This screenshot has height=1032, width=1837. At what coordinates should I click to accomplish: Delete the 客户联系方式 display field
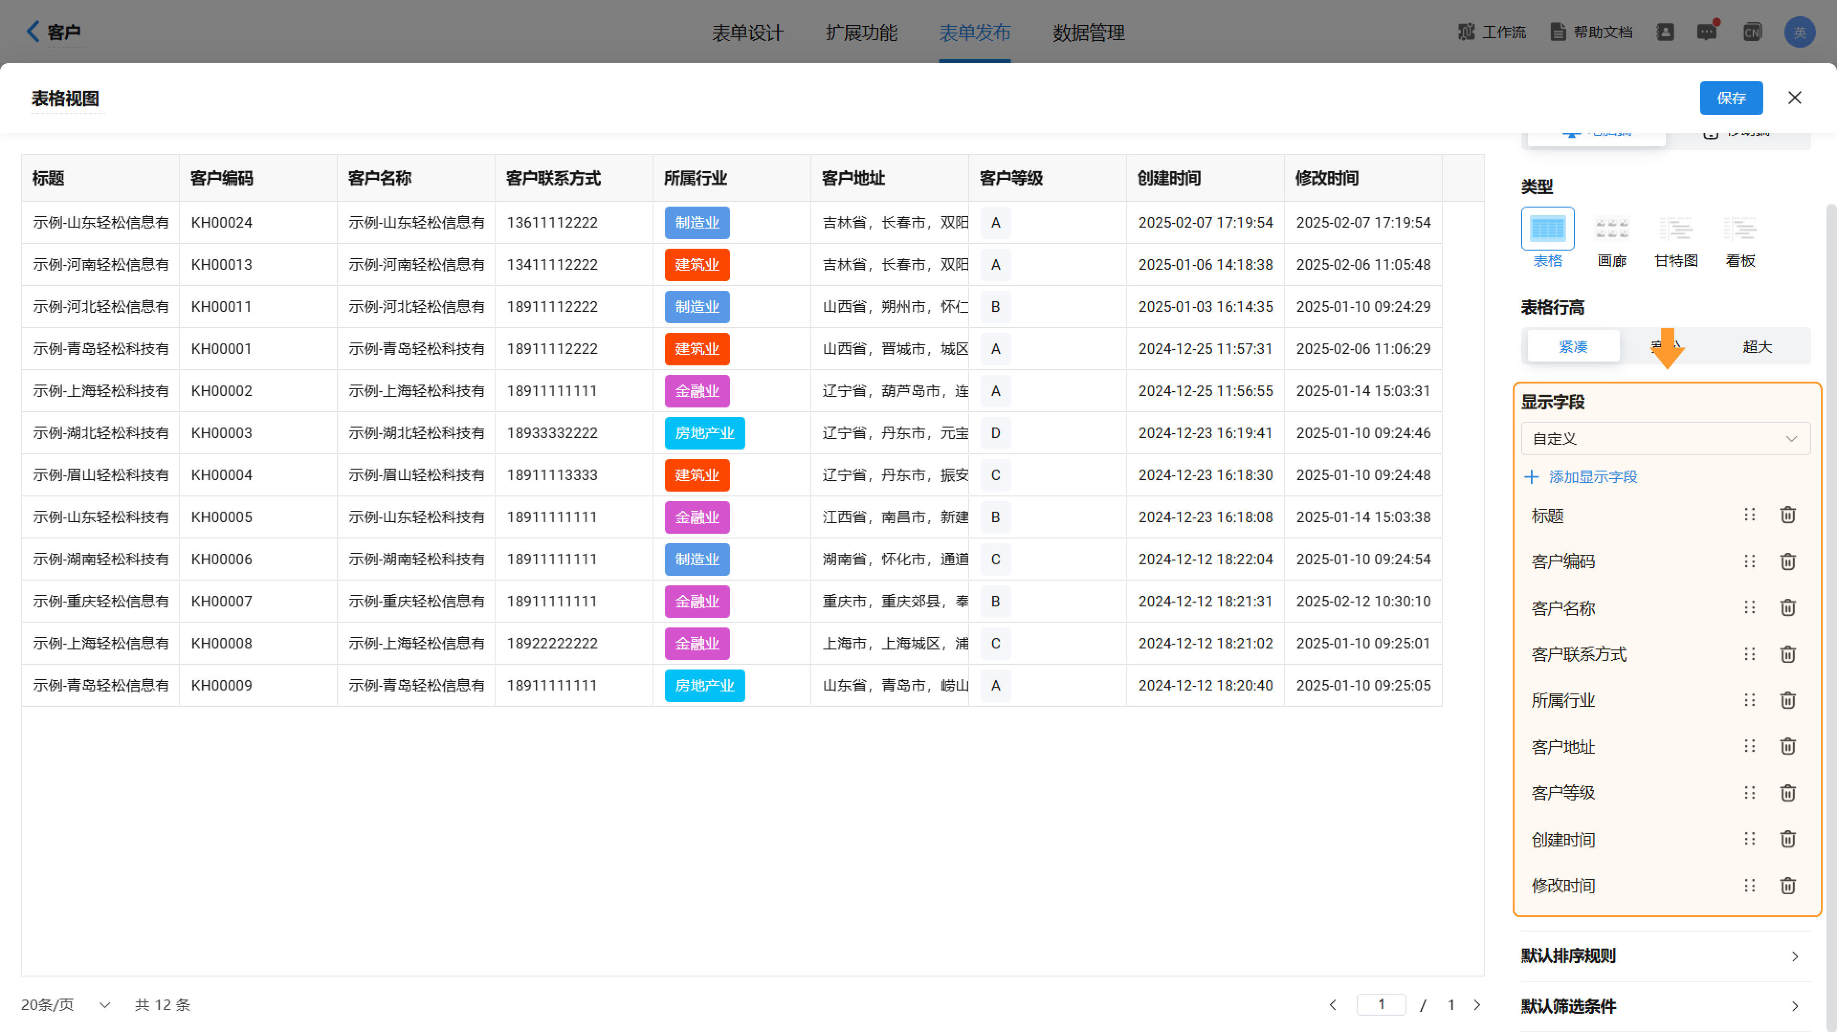tap(1788, 654)
